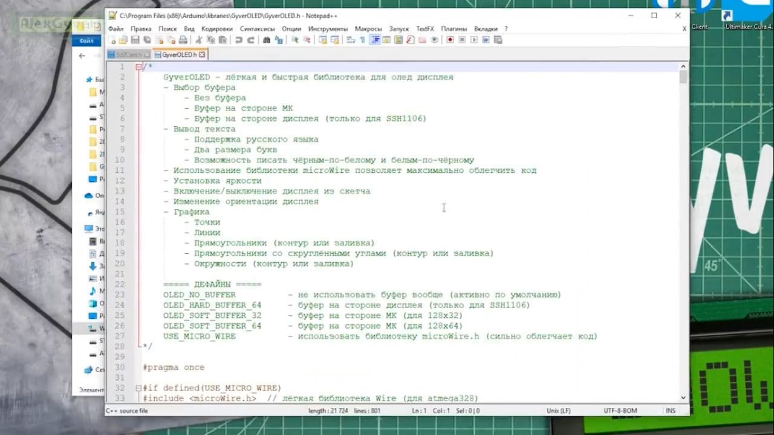Collapse the #if defined fold at line 32
The width and height of the screenshot is (774, 435).
click(x=138, y=388)
